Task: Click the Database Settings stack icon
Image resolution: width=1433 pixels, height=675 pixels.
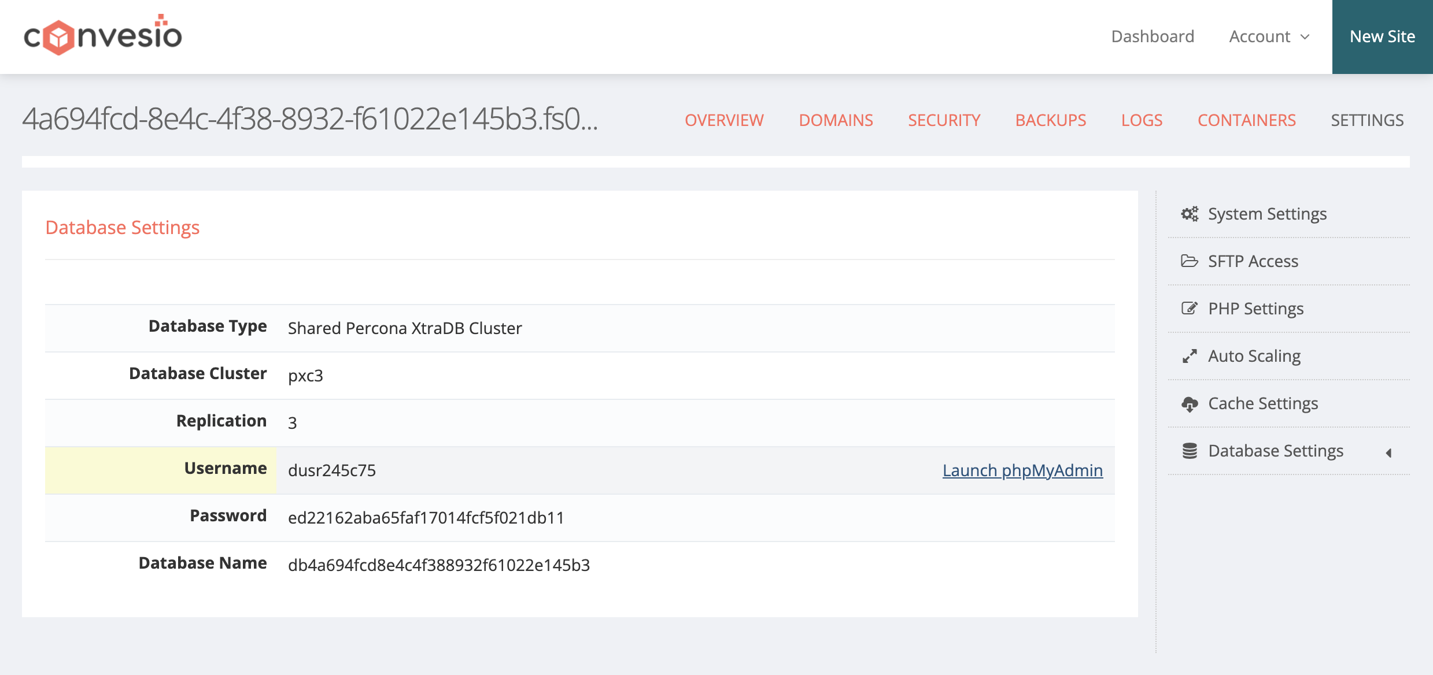Action: point(1190,451)
